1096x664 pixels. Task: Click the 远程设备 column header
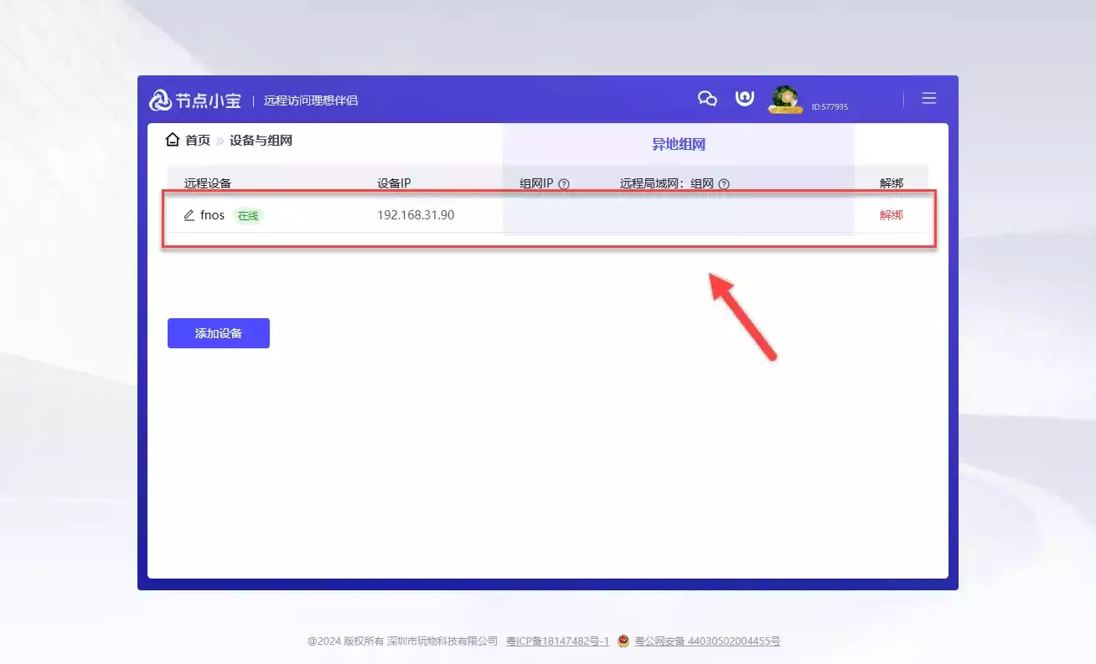208,183
